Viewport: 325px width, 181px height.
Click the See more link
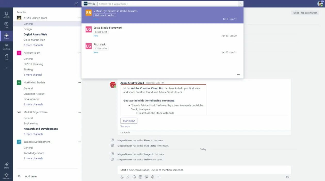coord(125,126)
